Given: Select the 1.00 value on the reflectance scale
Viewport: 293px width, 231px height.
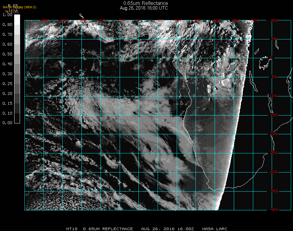Looking at the screenshot, I should pyautogui.click(x=7, y=15).
